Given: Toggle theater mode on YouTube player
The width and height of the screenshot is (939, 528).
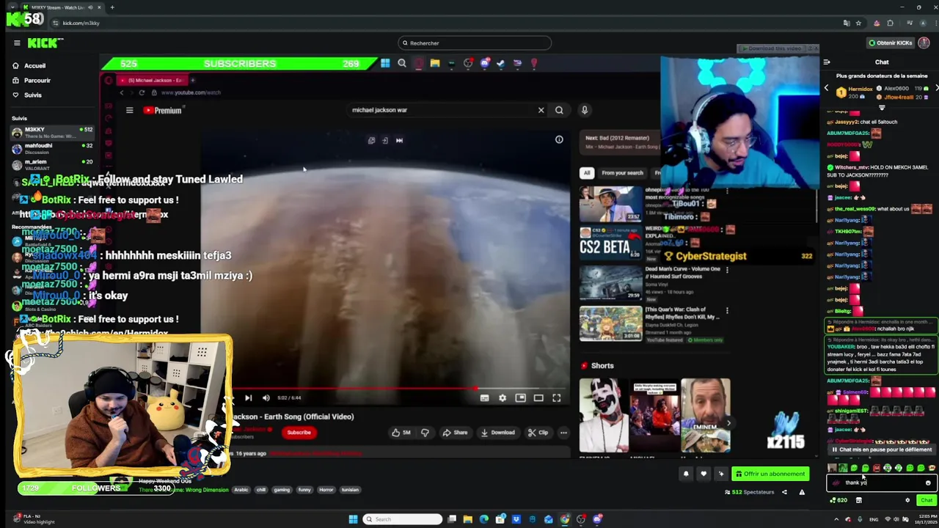Looking at the screenshot, I should (x=538, y=397).
